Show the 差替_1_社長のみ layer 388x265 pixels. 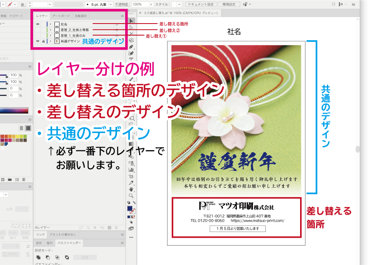click(38, 36)
